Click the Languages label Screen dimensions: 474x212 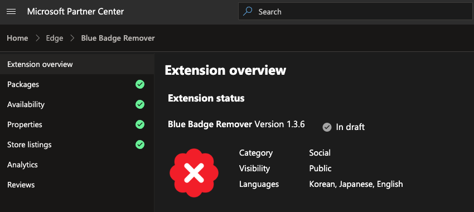click(x=259, y=184)
